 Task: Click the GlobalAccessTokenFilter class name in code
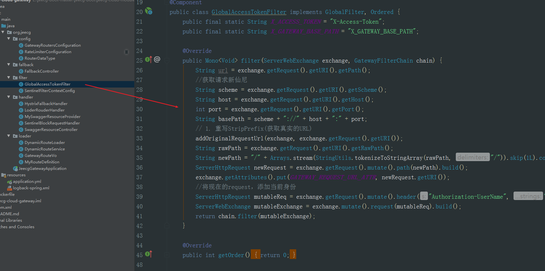coord(249,12)
